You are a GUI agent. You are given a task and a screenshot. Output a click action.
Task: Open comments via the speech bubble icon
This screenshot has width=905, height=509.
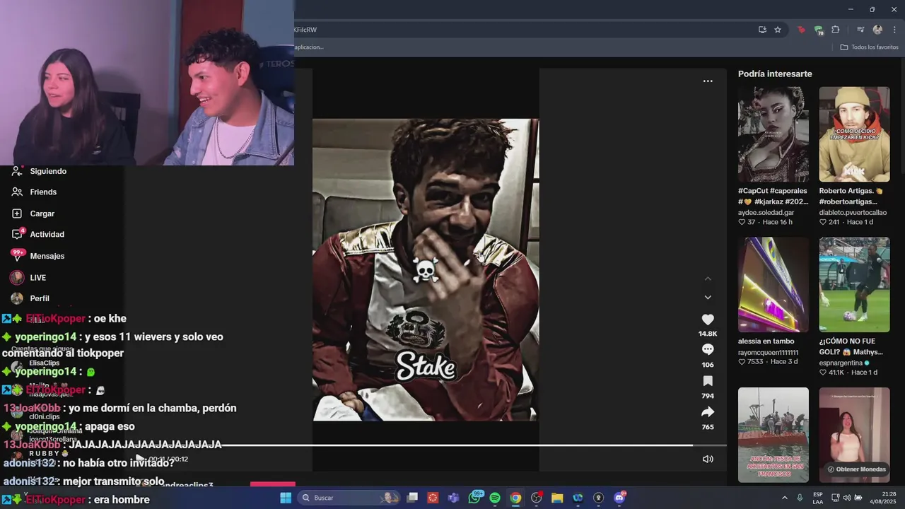coord(707,349)
